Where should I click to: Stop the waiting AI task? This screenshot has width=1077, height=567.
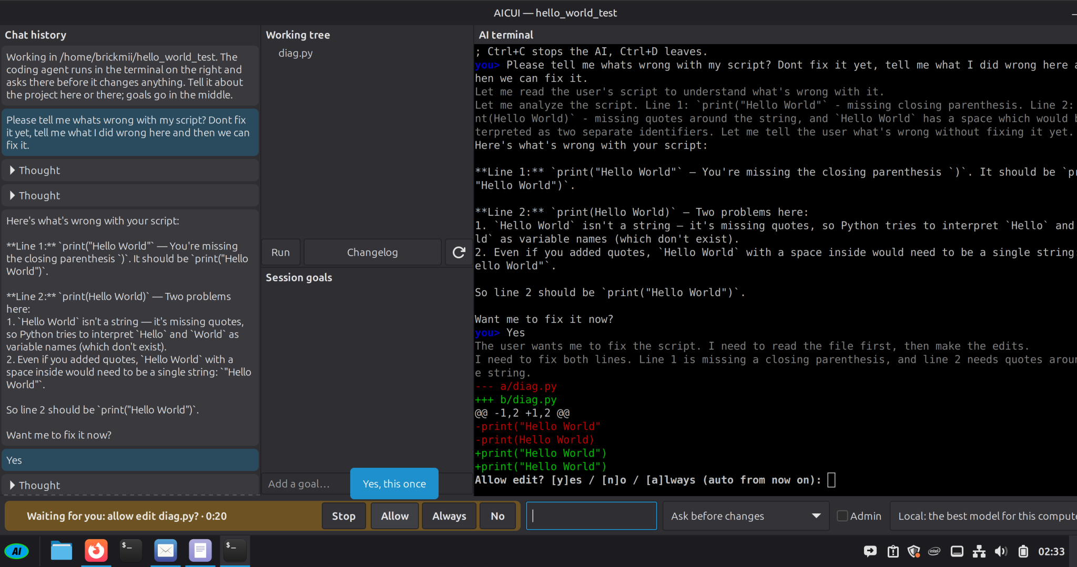tap(343, 516)
